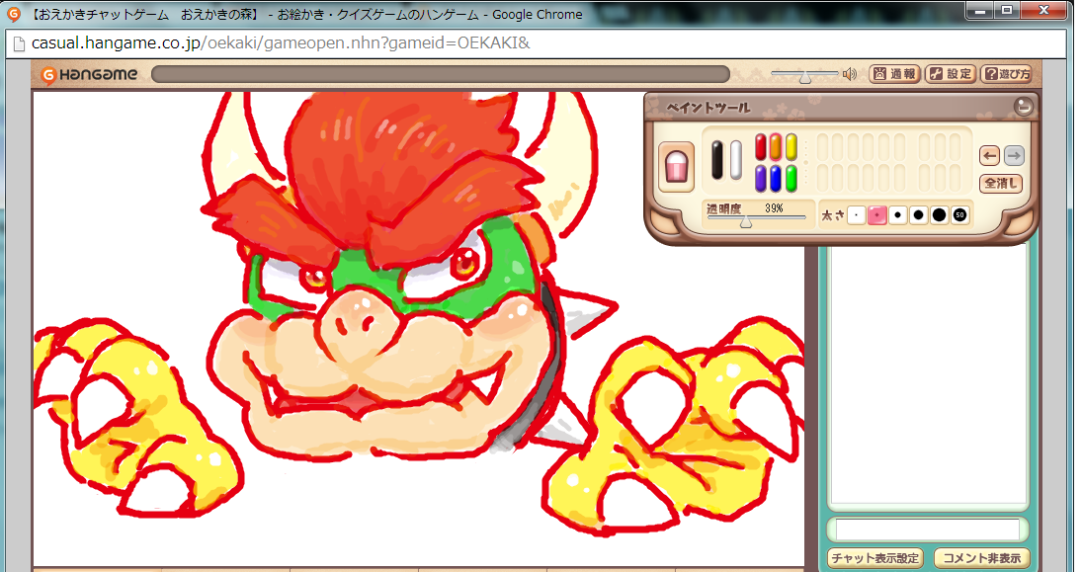
Task: Pick the red color capsule
Action: click(761, 147)
